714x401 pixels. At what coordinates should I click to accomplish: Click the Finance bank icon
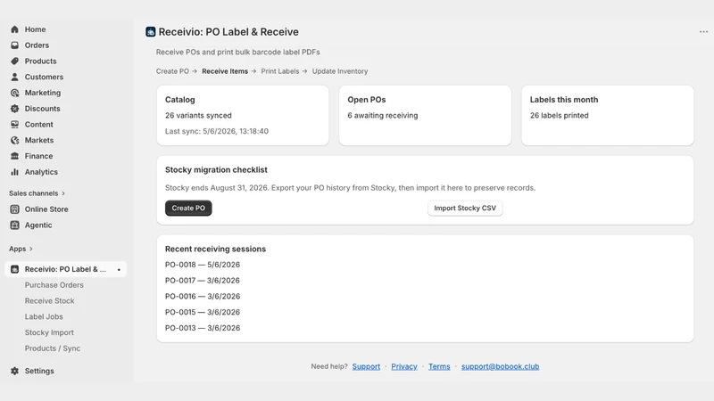pos(14,156)
